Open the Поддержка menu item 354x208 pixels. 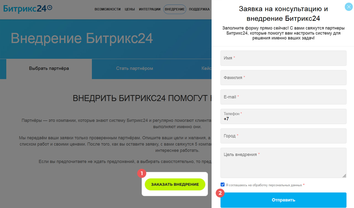tap(199, 9)
